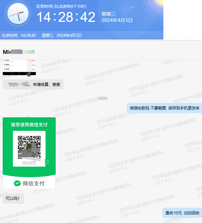
Task: Click the date 2024年4月3日 beside large clock
Action: click(117, 20)
